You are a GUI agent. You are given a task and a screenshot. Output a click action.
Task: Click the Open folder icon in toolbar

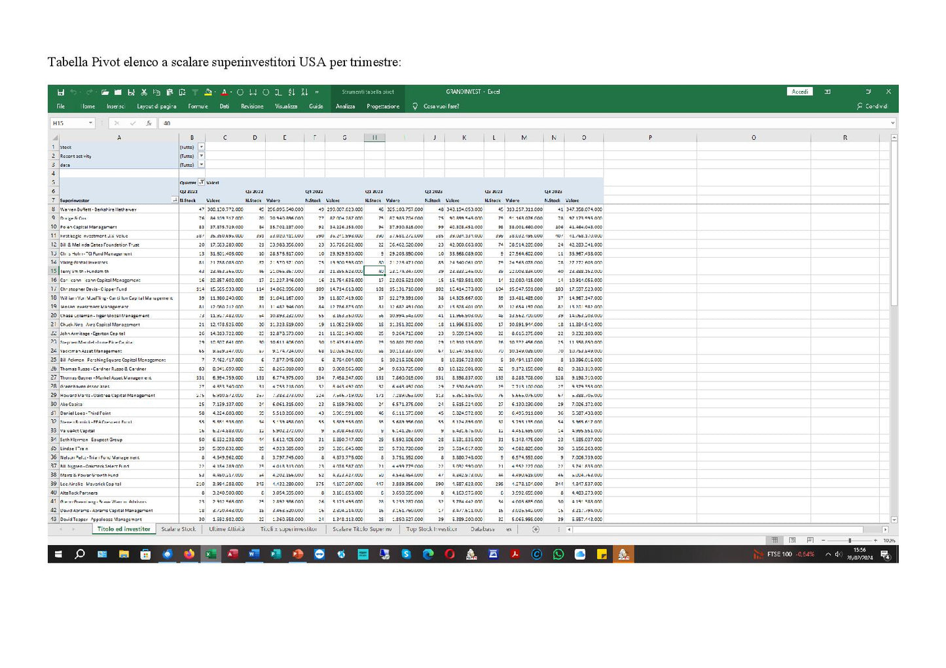click(105, 92)
